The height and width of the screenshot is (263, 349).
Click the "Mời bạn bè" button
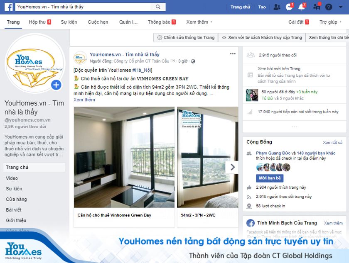[270, 178]
